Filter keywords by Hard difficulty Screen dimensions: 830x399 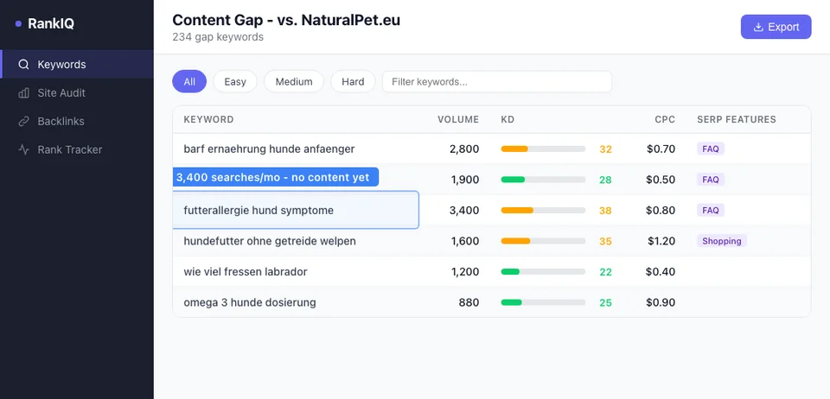pos(353,81)
